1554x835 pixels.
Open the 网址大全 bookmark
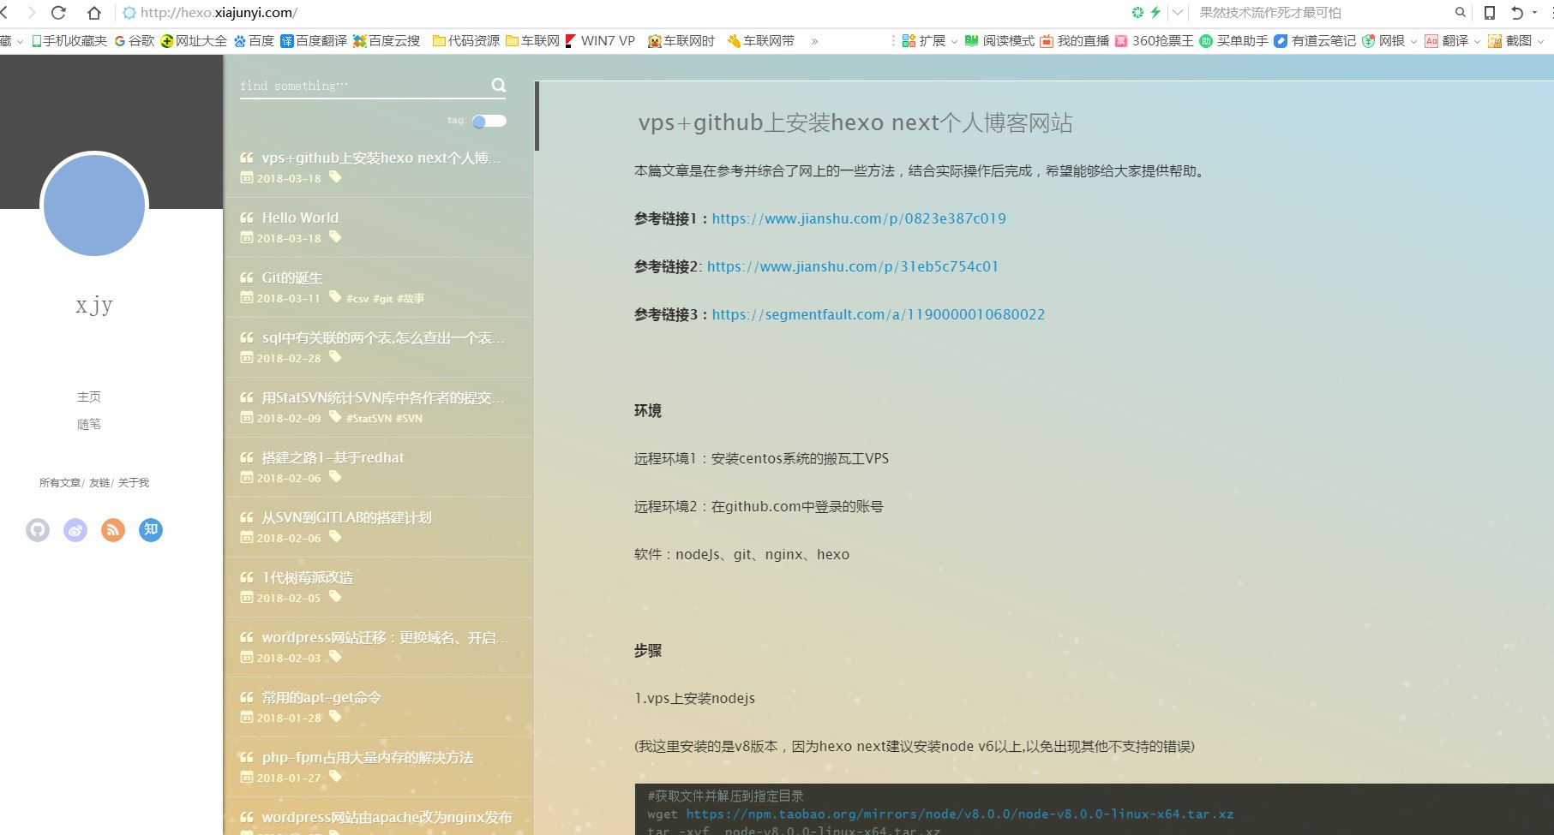[x=194, y=40]
